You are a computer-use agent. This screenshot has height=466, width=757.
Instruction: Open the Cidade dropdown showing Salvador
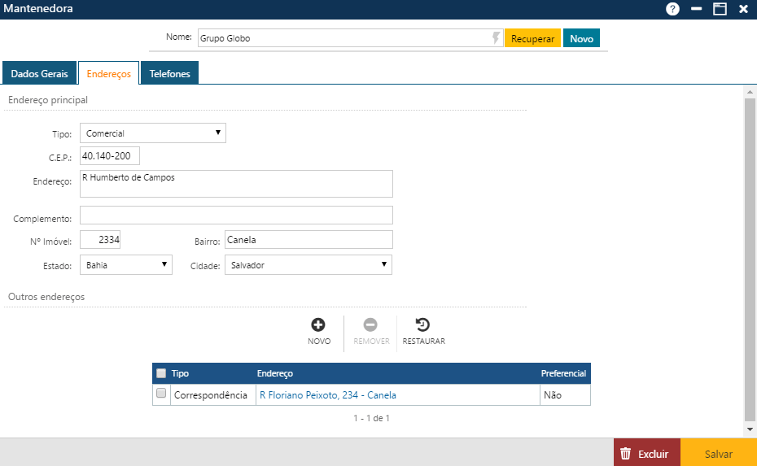(x=308, y=264)
